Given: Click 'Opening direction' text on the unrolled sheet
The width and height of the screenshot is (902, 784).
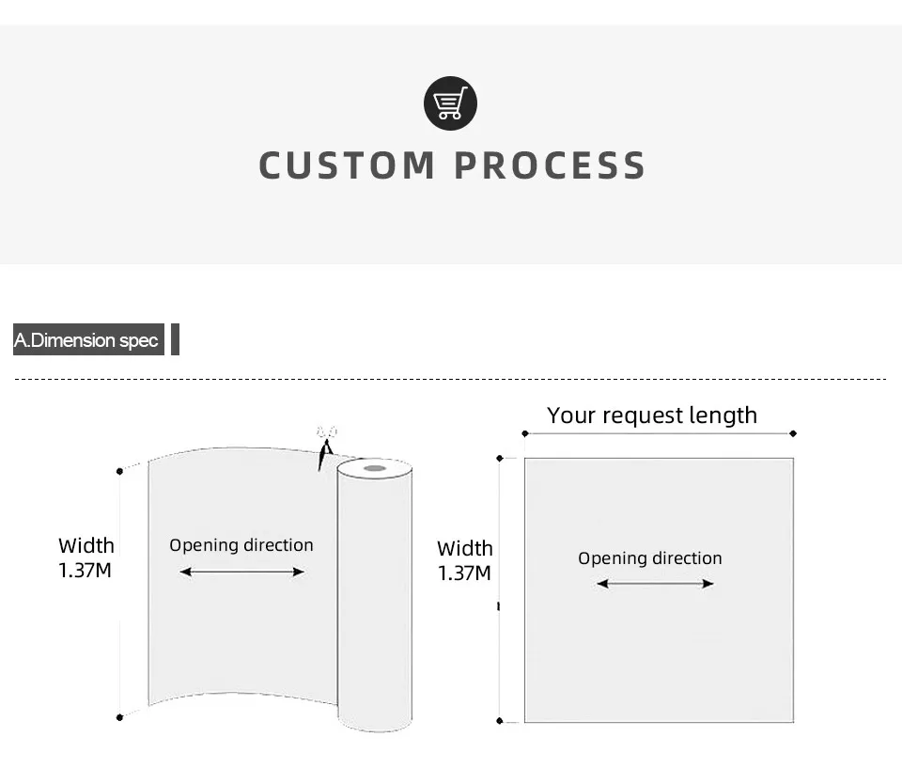Looking at the screenshot, I should click(x=241, y=545).
